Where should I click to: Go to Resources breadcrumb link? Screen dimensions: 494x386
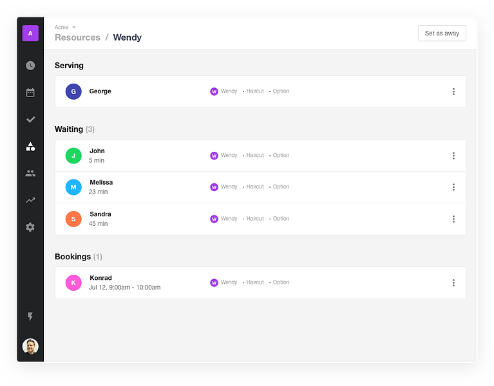coord(77,37)
